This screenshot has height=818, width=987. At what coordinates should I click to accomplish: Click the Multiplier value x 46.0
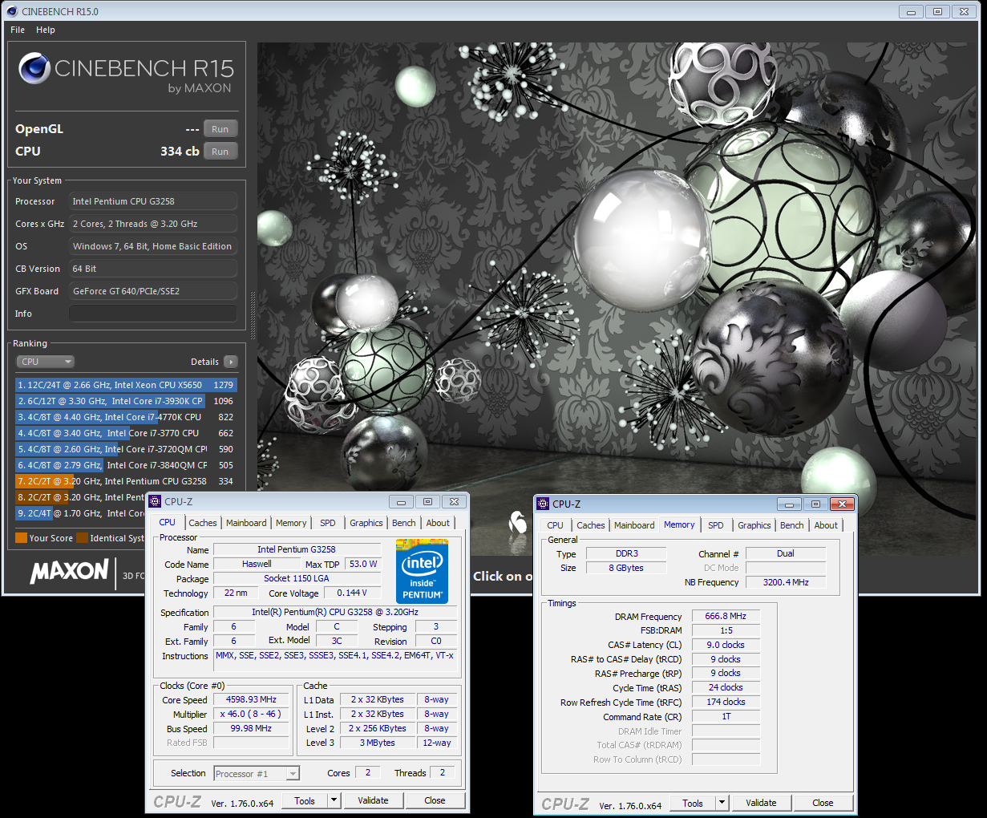tap(252, 714)
